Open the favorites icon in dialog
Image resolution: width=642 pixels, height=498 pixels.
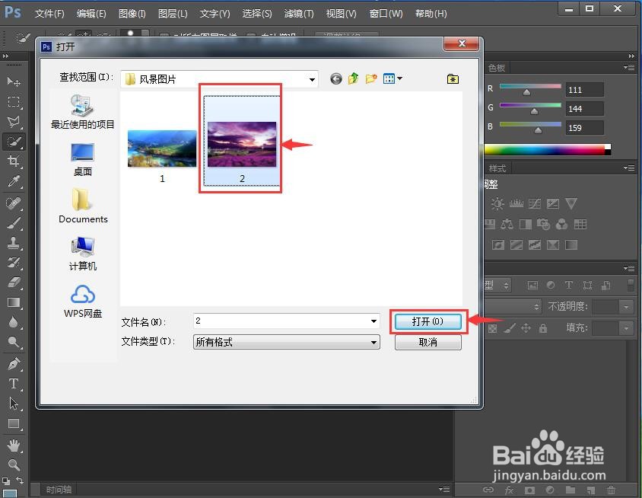pyautogui.click(x=453, y=78)
